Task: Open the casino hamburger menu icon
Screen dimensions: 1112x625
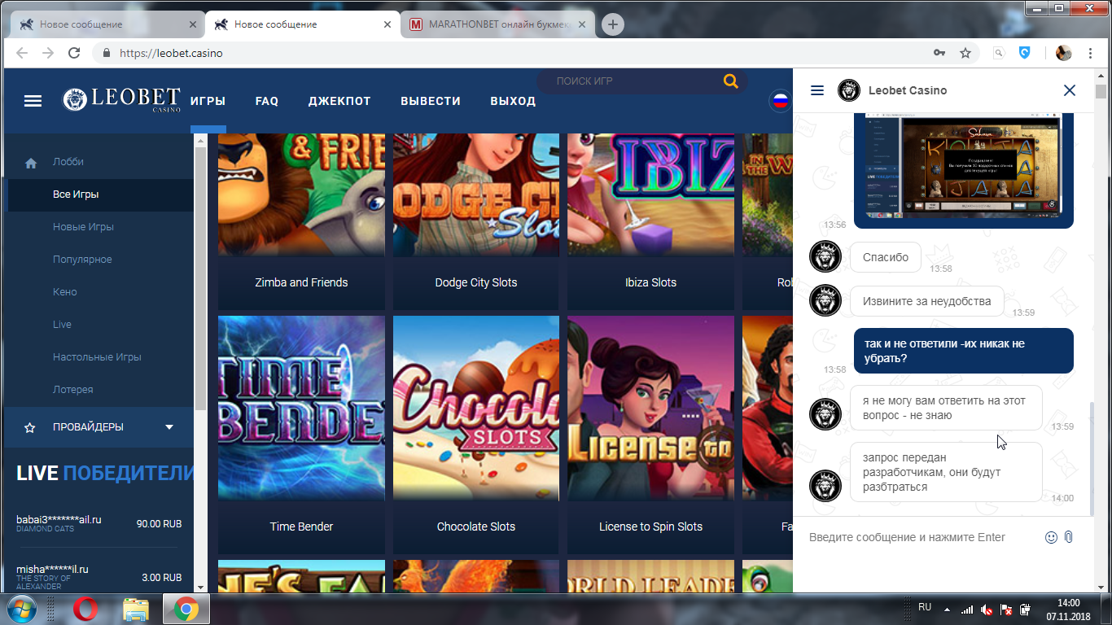Action: pyautogui.click(x=33, y=101)
